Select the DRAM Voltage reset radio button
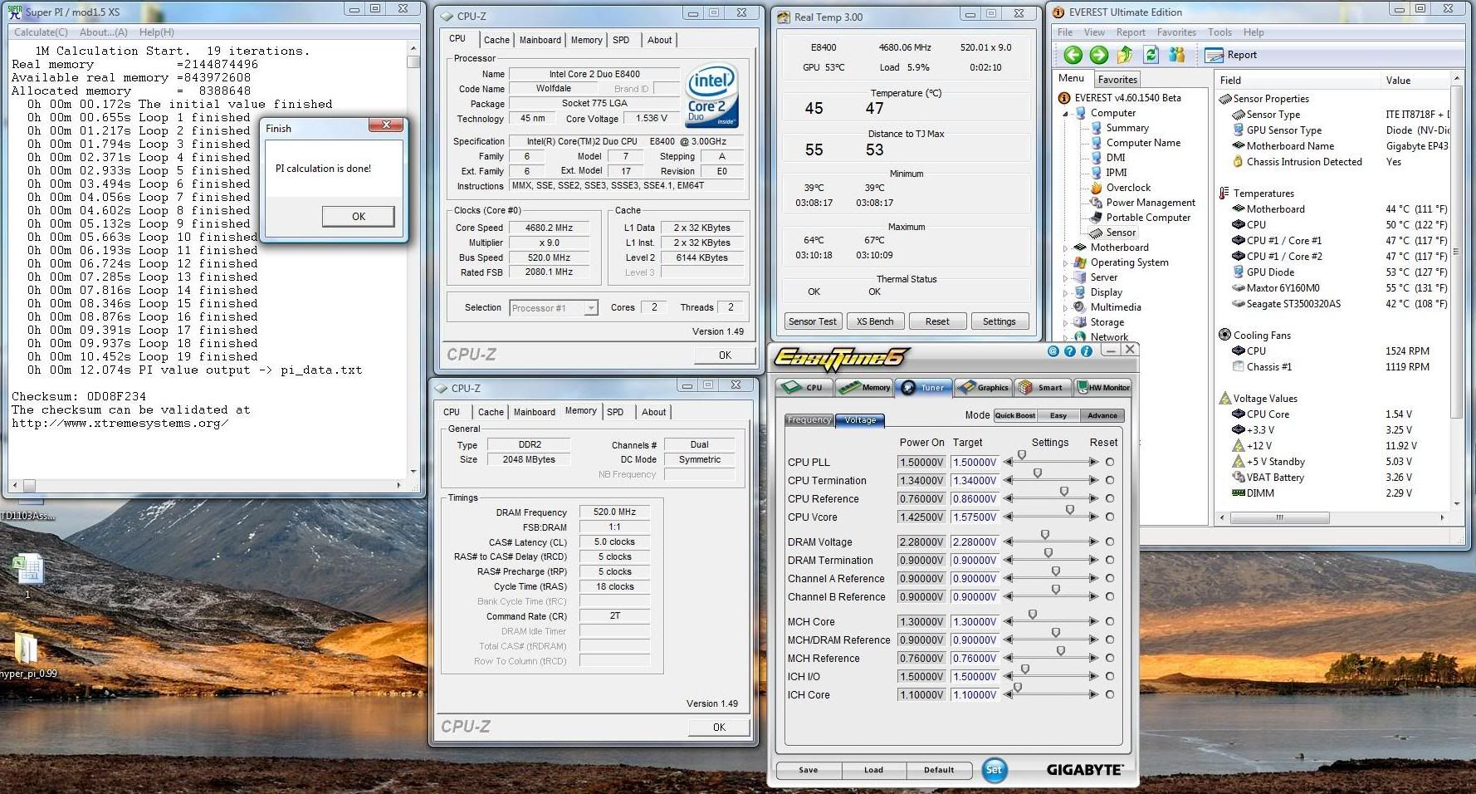Screen dimensions: 1476x794 [x=1110, y=542]
